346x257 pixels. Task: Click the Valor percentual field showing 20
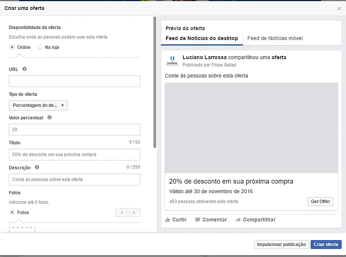click(74, 130)
